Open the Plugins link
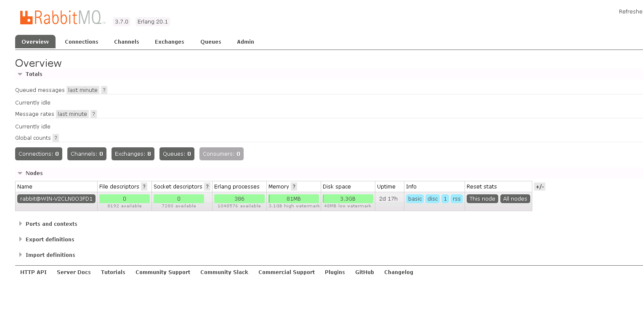Viewport: 643px width, 324px height. 335,272
